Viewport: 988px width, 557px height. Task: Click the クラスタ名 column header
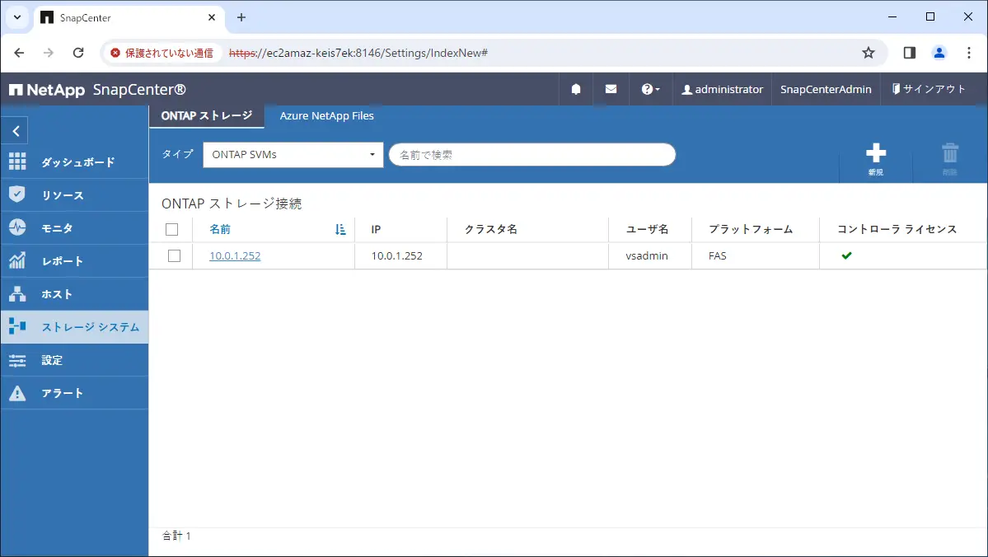[x=491, y=229]
